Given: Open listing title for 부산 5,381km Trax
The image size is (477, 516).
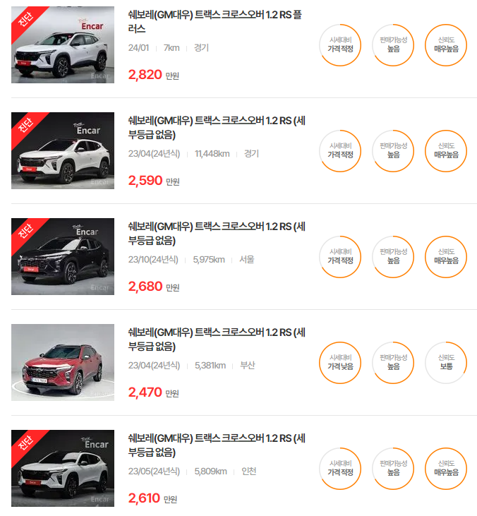Looking at the screenshot, I should pyautogui.click(x=217, y=340).
